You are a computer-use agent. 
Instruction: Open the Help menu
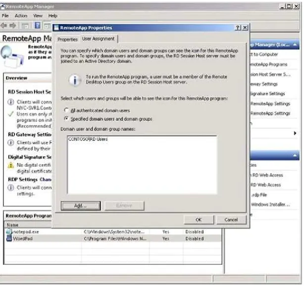pyautogui.click(x=52, y=16)
